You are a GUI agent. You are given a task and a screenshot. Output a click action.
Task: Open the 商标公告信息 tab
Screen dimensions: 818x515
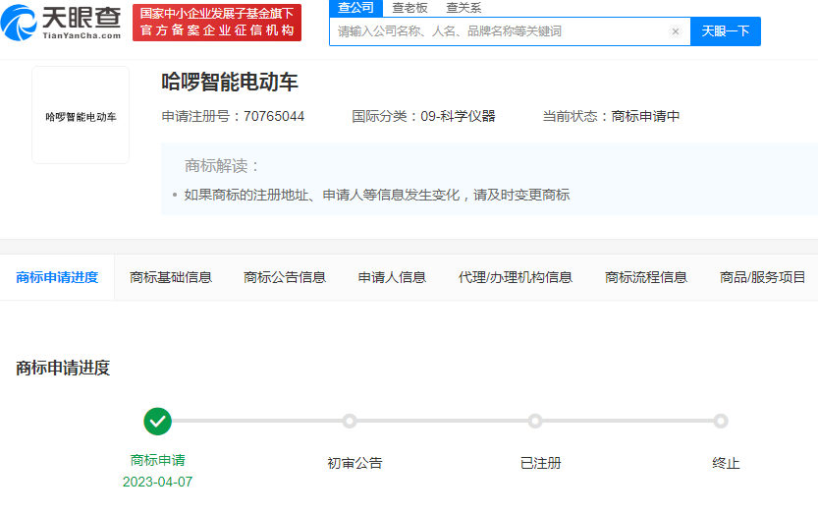285,277
